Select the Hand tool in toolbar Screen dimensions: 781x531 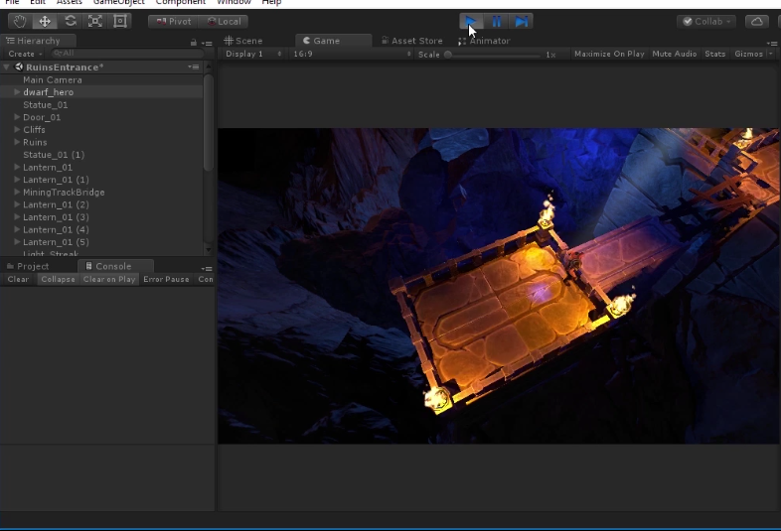click(19, 21)
